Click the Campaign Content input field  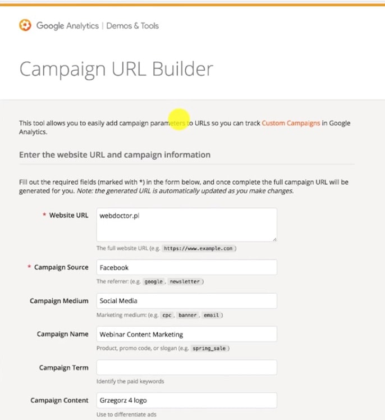click(186, 400)
